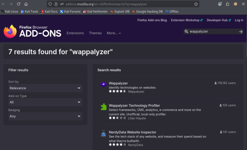
Task: Click the NerdyData star rating
Action: [117, 145]
